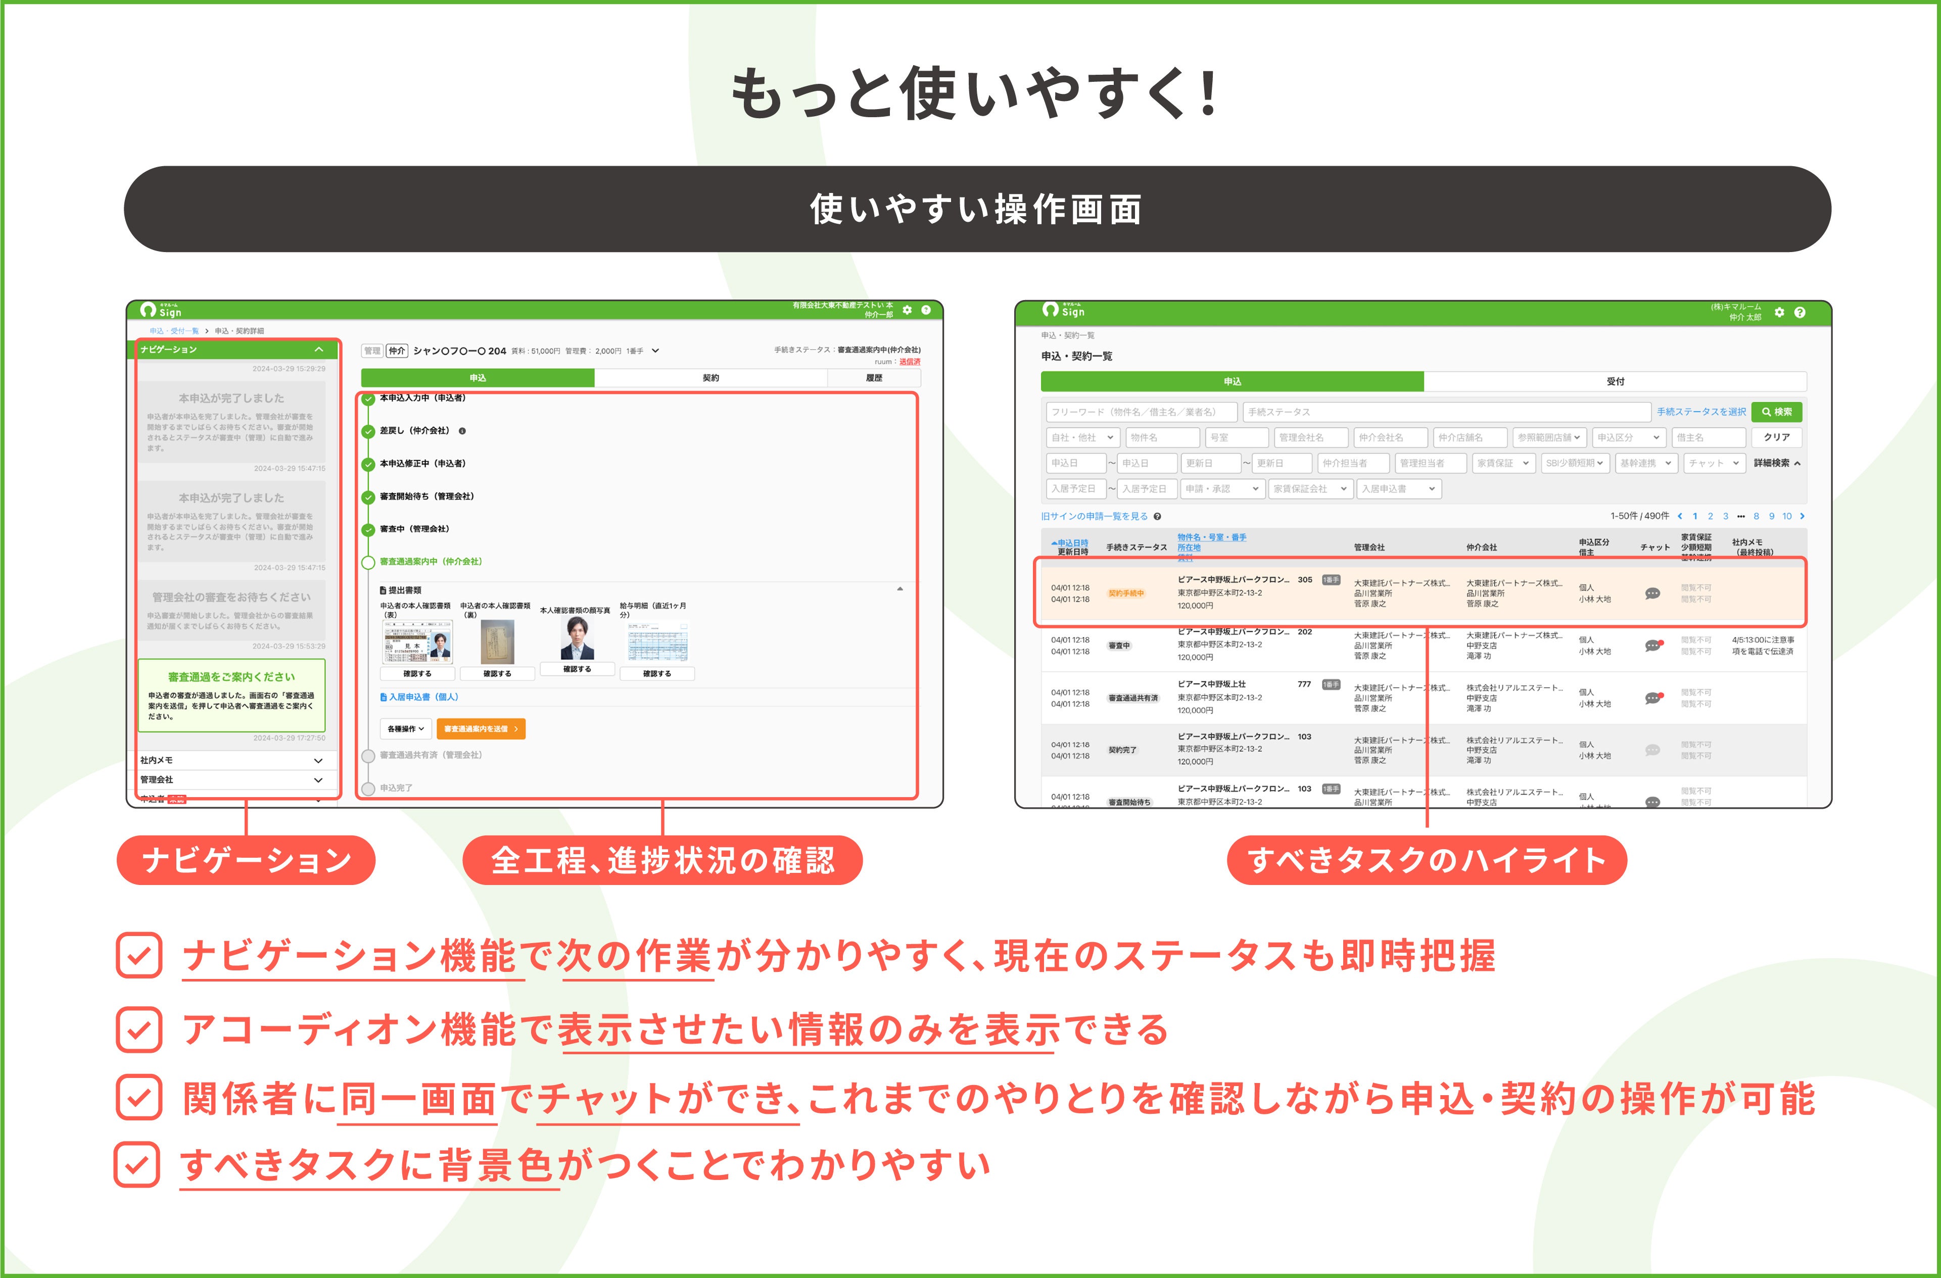This screenshot has height=1278, width=1941.
Task: Click help icon next to 旧サインの申請一覧を見る
Action: click(1157, 516)
